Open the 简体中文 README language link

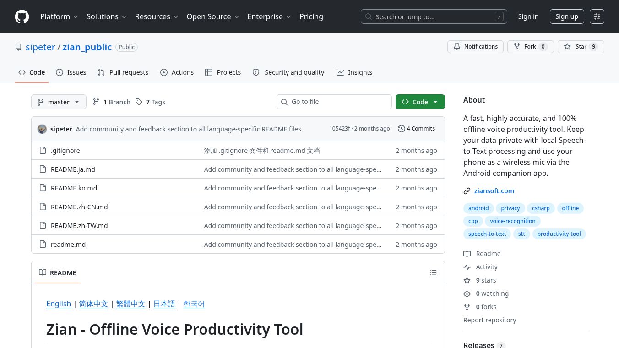tap(93, 304)
